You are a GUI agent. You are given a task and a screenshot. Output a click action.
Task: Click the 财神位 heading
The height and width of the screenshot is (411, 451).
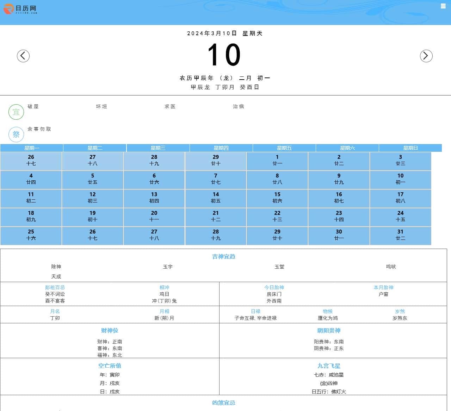point(109,330)
